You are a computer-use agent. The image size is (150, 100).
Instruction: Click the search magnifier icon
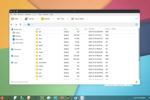136,24
